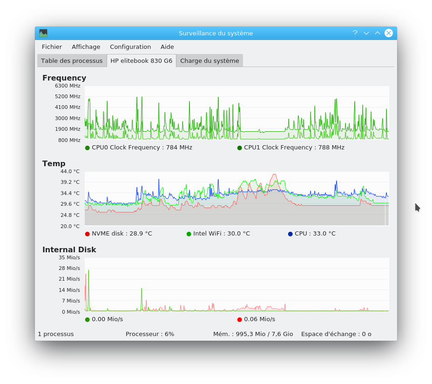432x384 pixels.
Task: Click CPU0 Clock Frequency : 784 MHz label
Action: (x=142, y=148)
